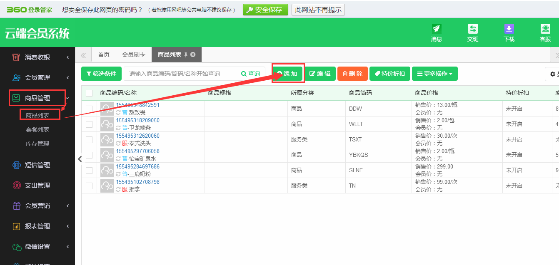The image size is (559, 265).
Task: Check the box for 泰式洗头 row
Action: pos(89,139)
